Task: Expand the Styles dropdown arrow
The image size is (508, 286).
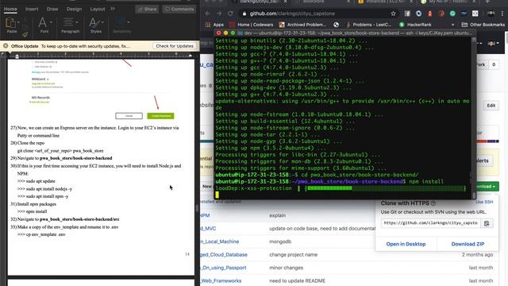Action: point(102,22)
